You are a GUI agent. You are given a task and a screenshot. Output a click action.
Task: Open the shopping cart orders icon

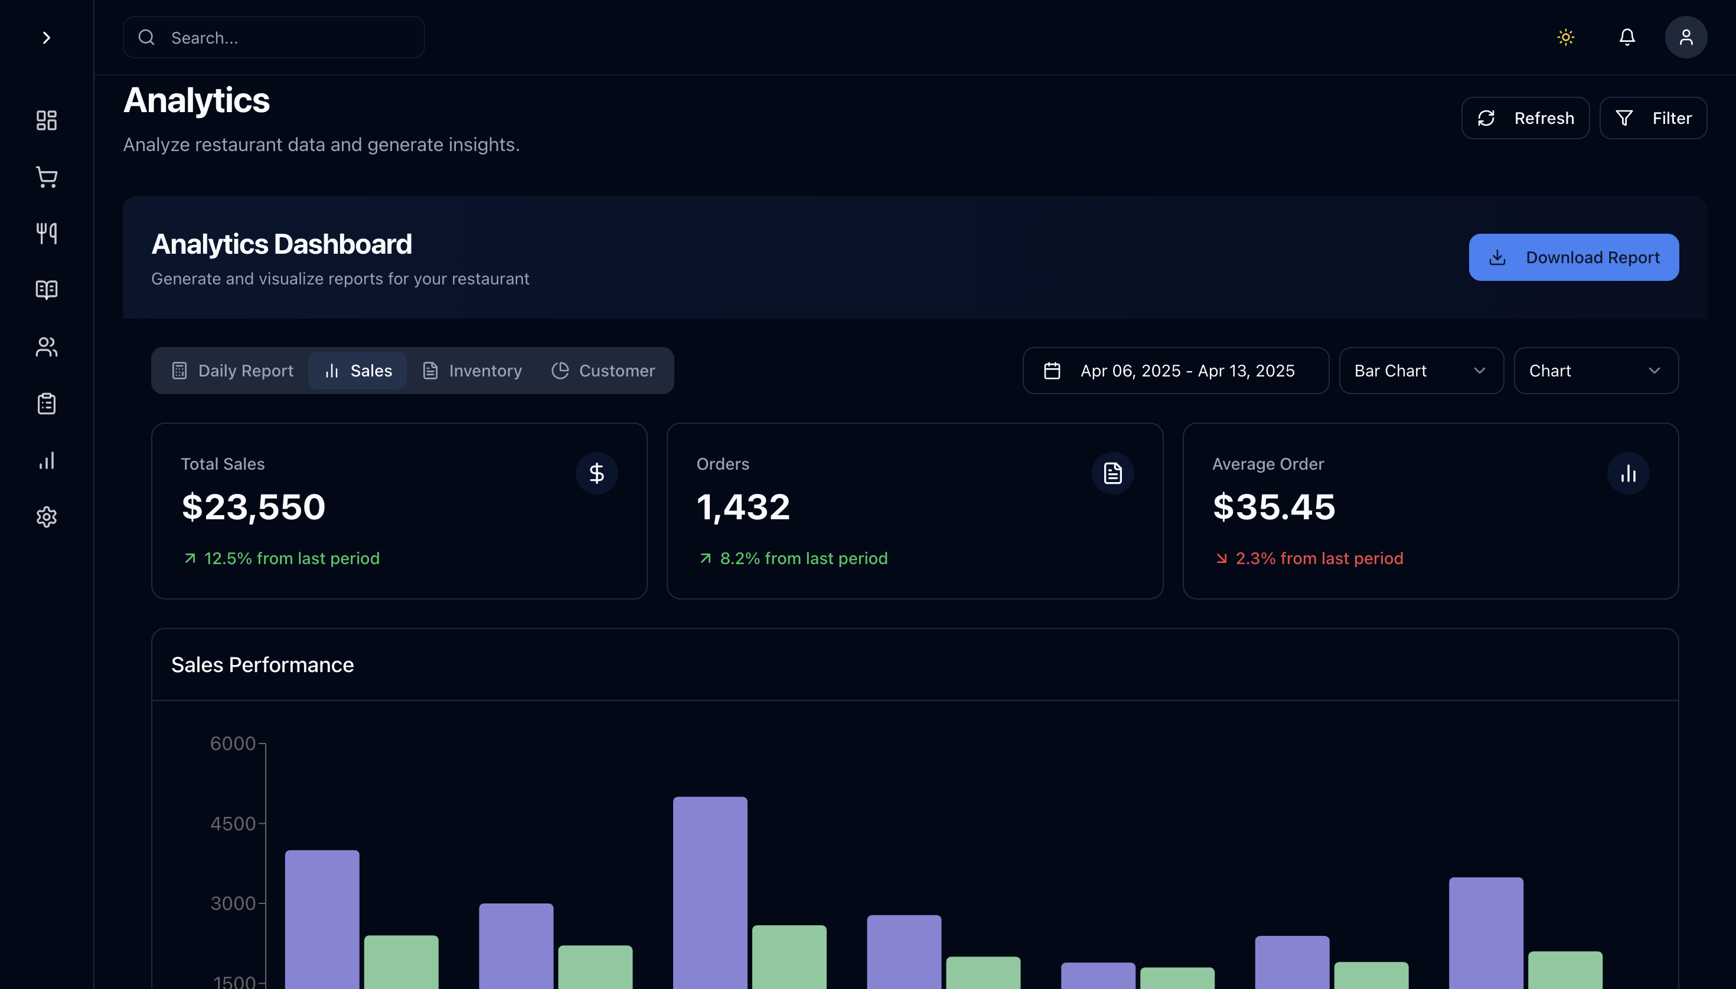[x=46, y=177]
